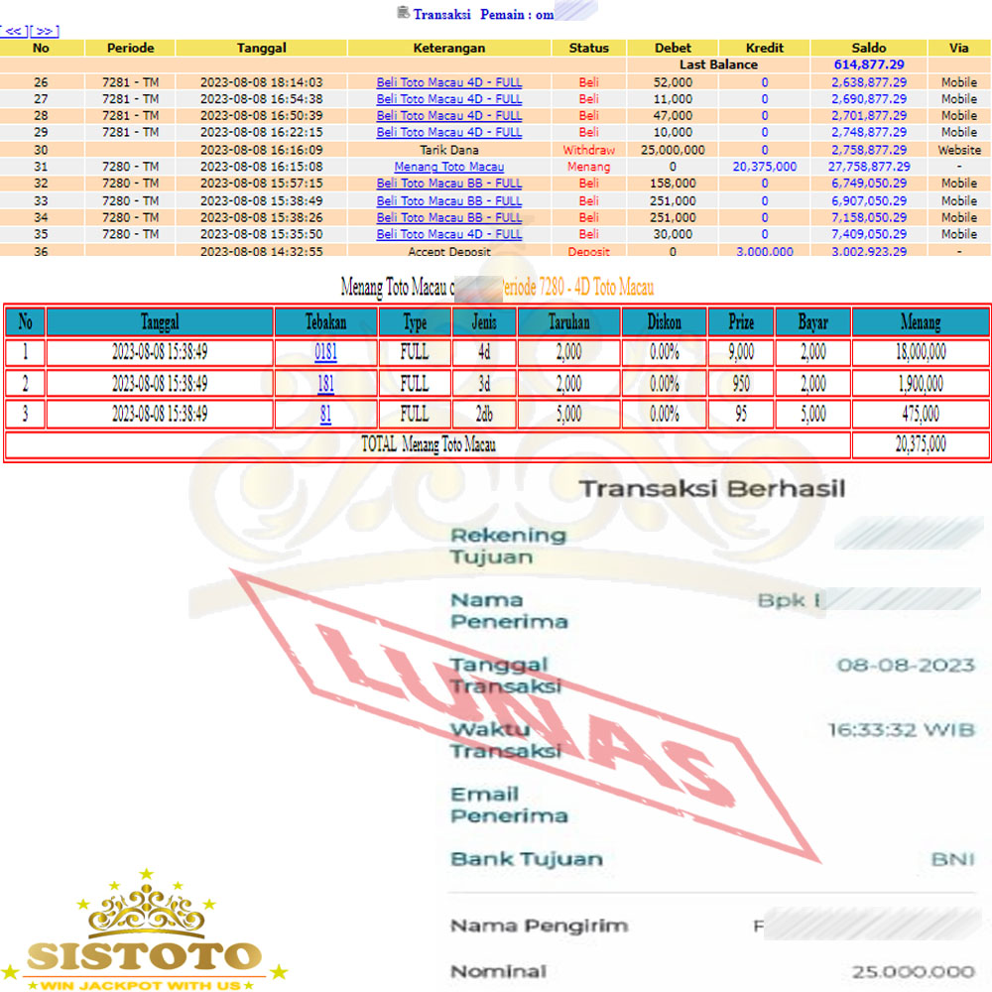Click the Tebakan column header in win table

click(325, 321)
